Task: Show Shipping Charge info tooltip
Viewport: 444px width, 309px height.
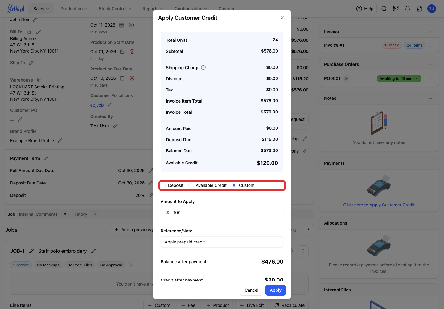Action: click(x=203, y=67)
